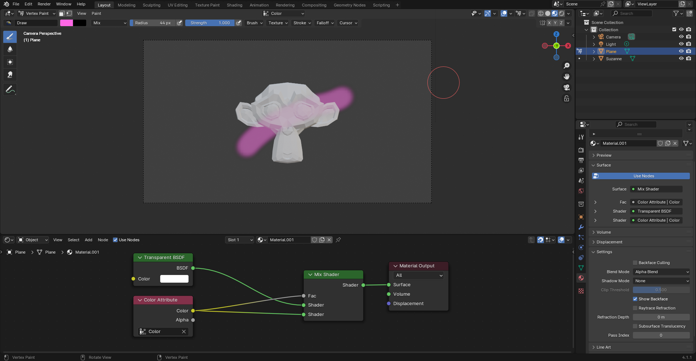Open the Render menu
This screenshot has width=696, height=361.
[44, 4]
